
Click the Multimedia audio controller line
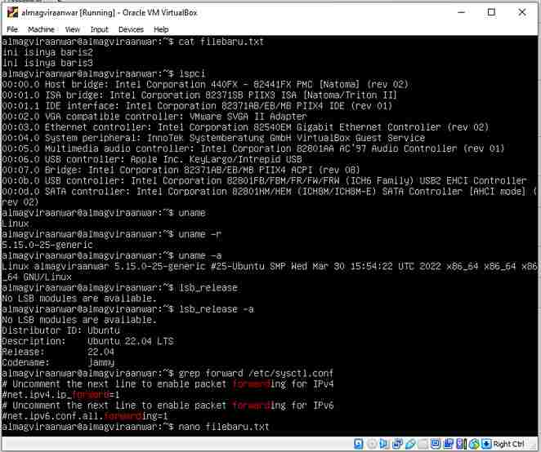click(x=253, y=148)
